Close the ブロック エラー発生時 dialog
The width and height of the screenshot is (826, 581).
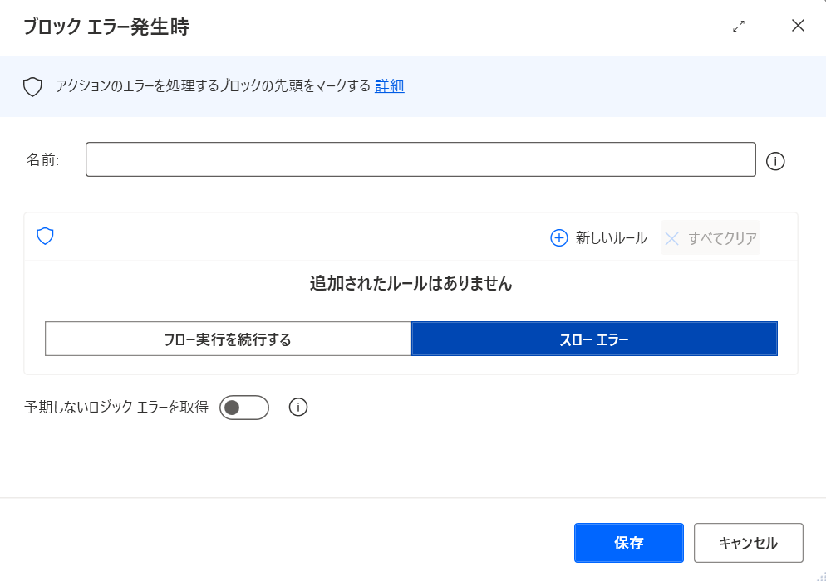[x=798, y=25]
